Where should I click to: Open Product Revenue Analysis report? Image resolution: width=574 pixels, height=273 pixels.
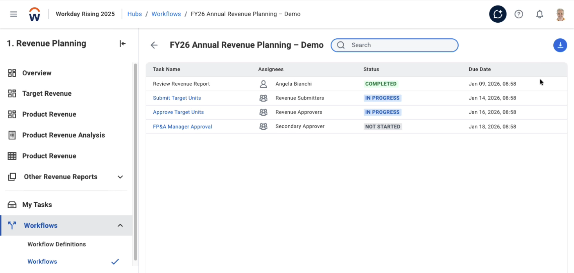click(x=63, y=135)
